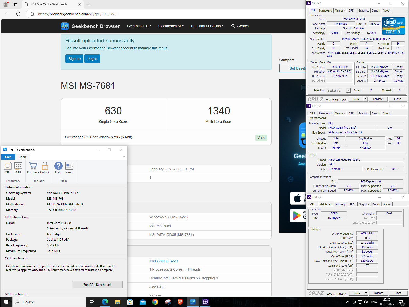The width and height of the screenshot is (409, 307).
Task: Click the Valid badge on the result
Action: (261, 138)
